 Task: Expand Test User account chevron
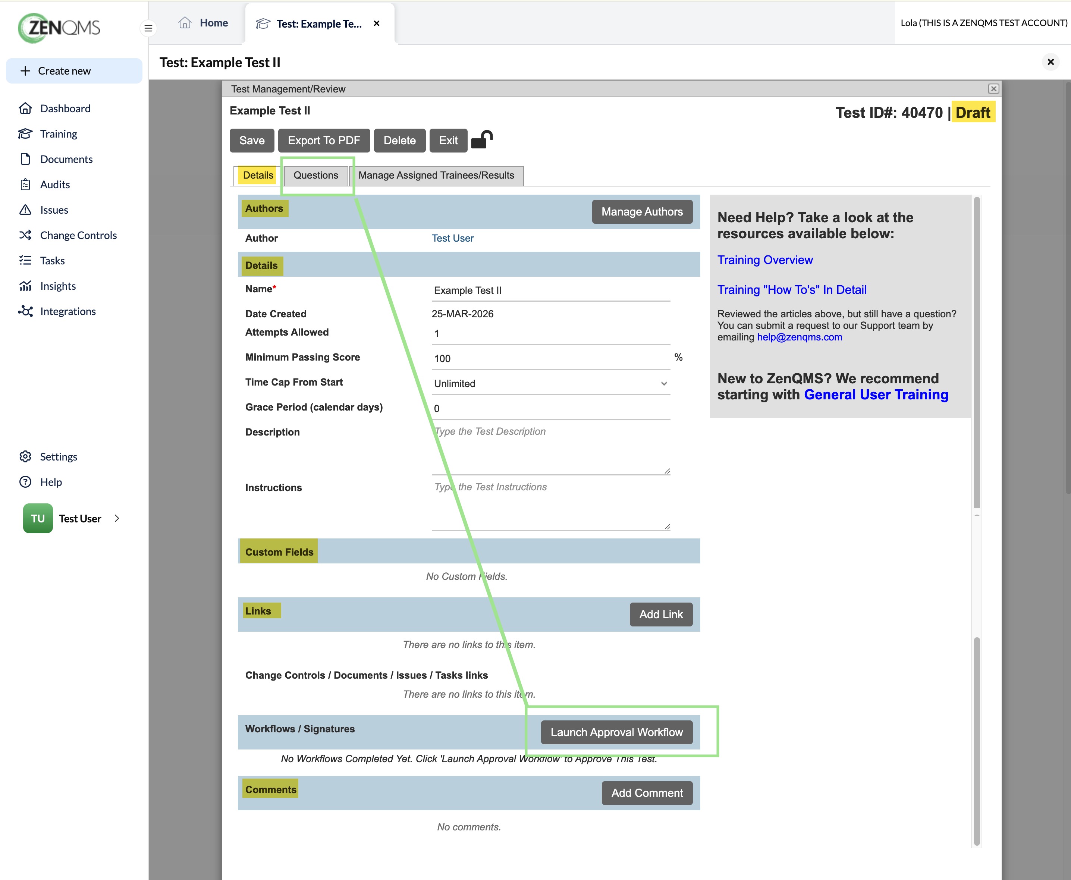pyautogui.click(x=117, y=518)
